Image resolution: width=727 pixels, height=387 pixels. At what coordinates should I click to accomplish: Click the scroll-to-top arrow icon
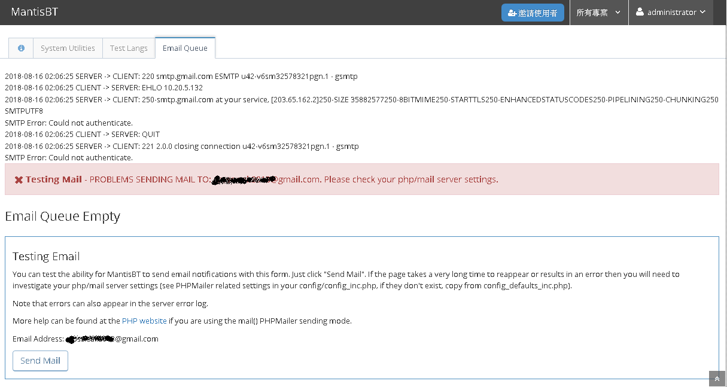717,379
